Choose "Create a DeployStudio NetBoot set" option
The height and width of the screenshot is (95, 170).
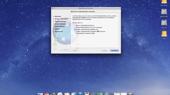75,29
